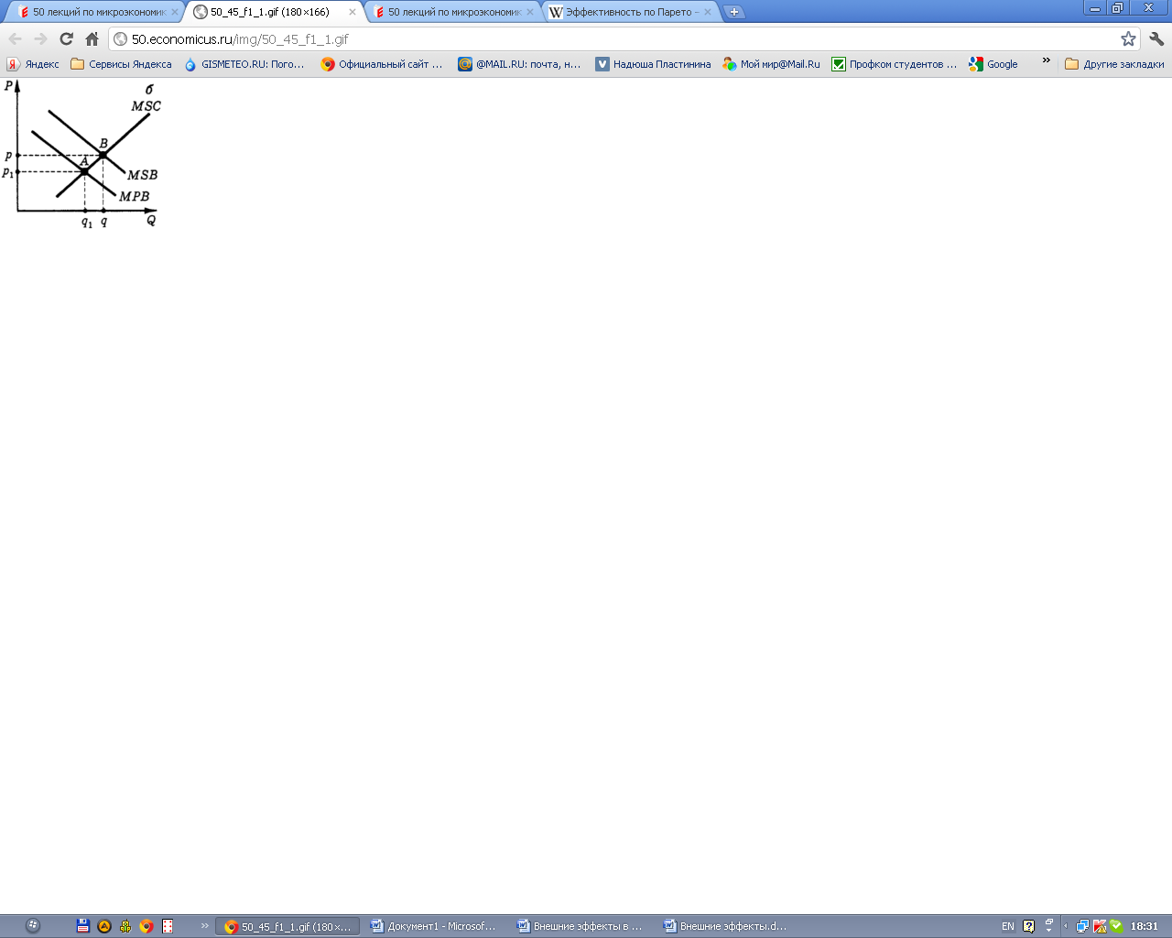Click the red dotted card quick launch icon

click(x=168, y=926)
